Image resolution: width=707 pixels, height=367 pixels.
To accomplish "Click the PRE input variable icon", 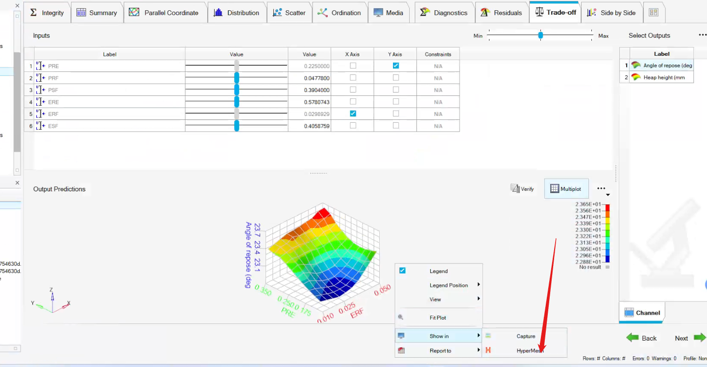I will (41, 66).
